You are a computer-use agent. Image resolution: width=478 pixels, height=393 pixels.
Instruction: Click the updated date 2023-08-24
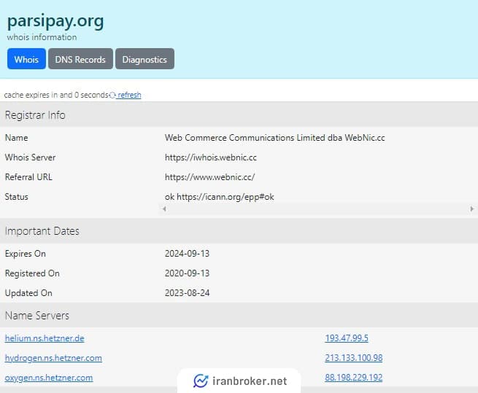(187, 293)
